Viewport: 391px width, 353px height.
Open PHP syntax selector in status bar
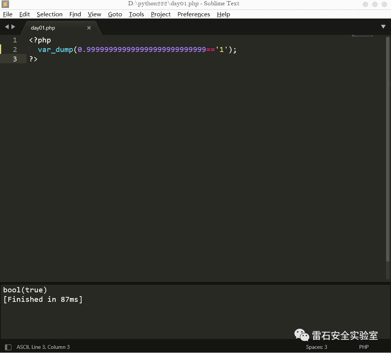[364, 347]
